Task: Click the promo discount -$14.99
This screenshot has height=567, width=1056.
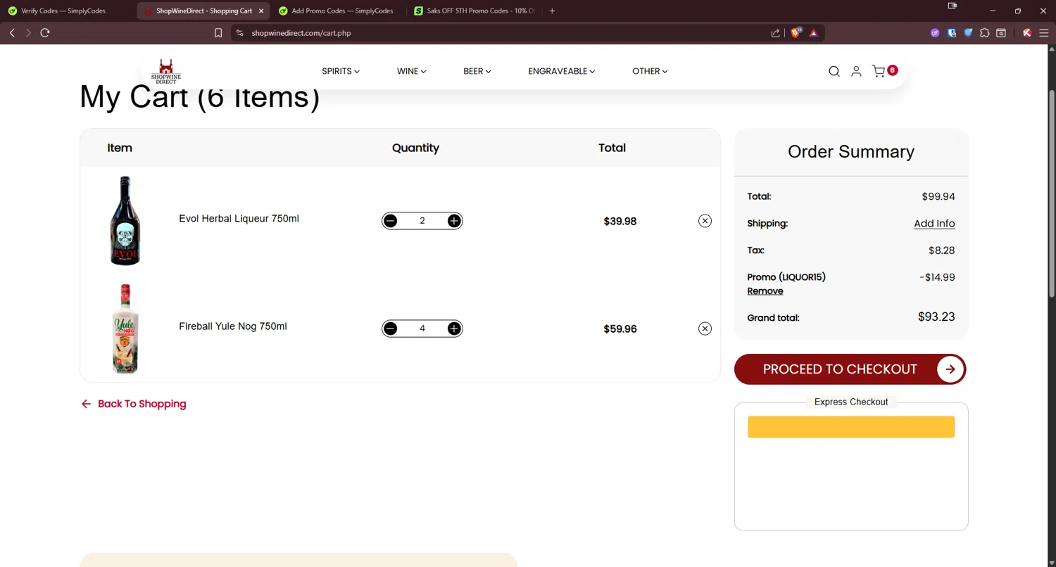Action: click(x=937, y=277)
